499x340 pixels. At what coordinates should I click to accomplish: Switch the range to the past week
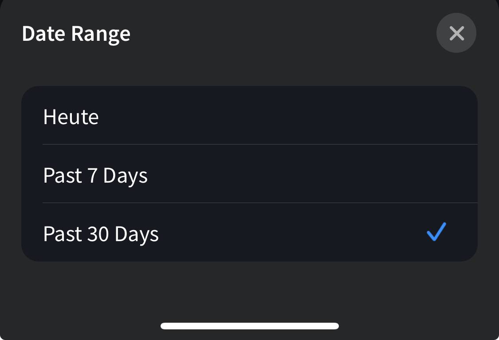point(249,175)
